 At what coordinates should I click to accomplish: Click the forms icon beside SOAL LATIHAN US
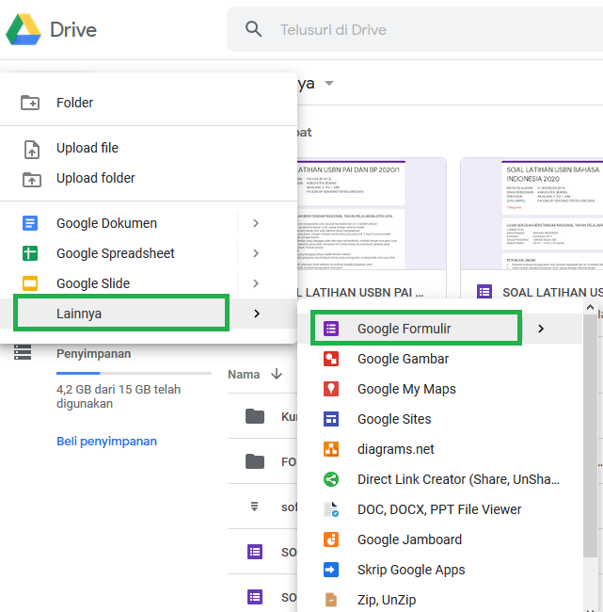tap(484, 292)
